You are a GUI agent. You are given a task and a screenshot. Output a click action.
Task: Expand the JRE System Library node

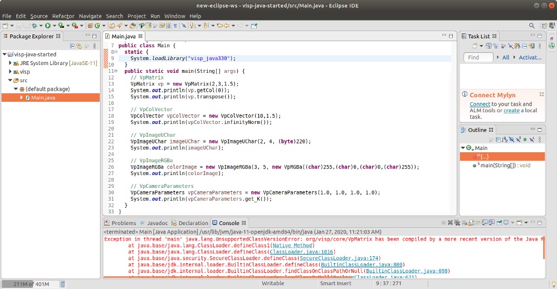pos(10,63)
